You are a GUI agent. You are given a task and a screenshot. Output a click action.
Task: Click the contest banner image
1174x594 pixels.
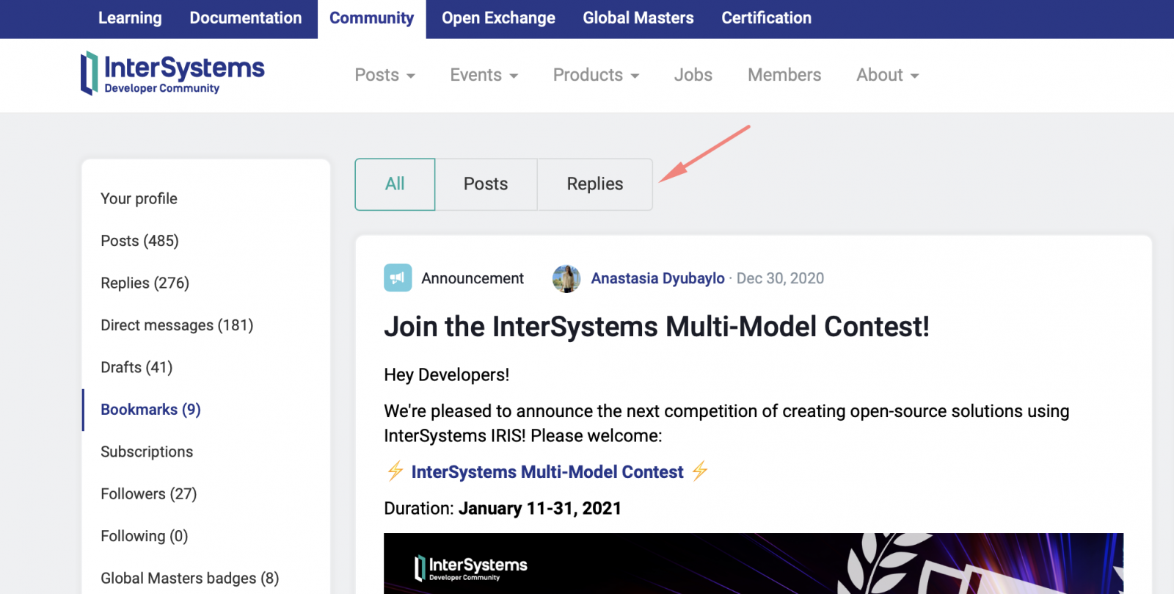(754, 563)
